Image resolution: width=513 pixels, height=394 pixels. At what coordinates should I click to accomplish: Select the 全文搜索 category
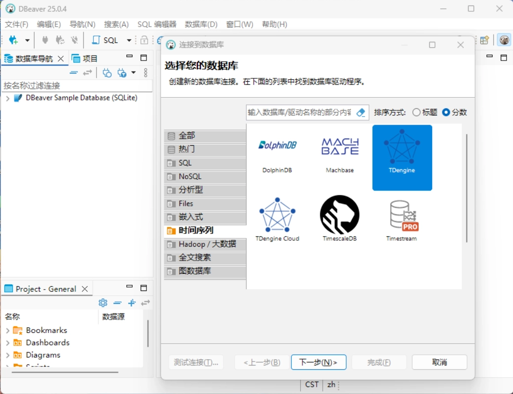tap(194, 258)
